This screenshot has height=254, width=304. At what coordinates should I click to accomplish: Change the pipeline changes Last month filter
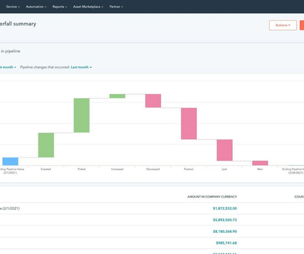pyautogui.click(x=81, y=67)
